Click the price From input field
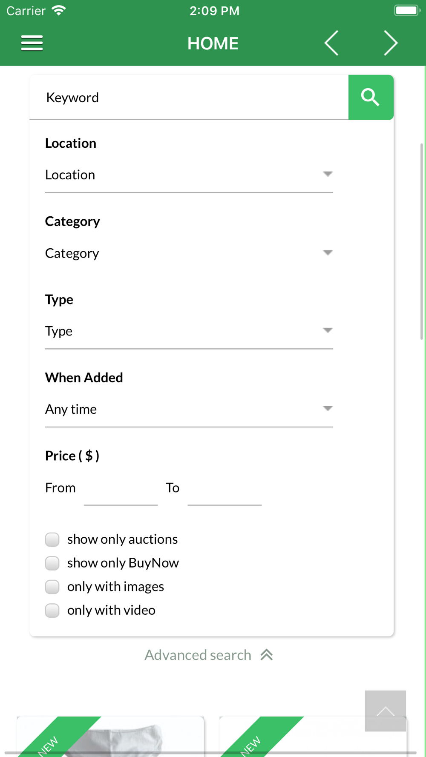 [121, 490]
